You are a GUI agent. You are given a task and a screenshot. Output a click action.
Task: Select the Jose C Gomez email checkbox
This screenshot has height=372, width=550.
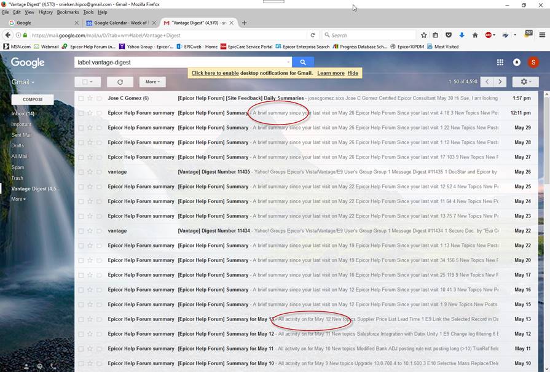coord(81,98)
